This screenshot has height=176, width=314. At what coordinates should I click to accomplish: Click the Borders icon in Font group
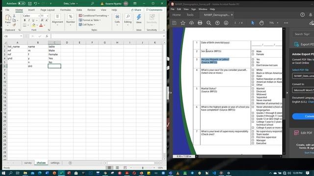point(25,25)
